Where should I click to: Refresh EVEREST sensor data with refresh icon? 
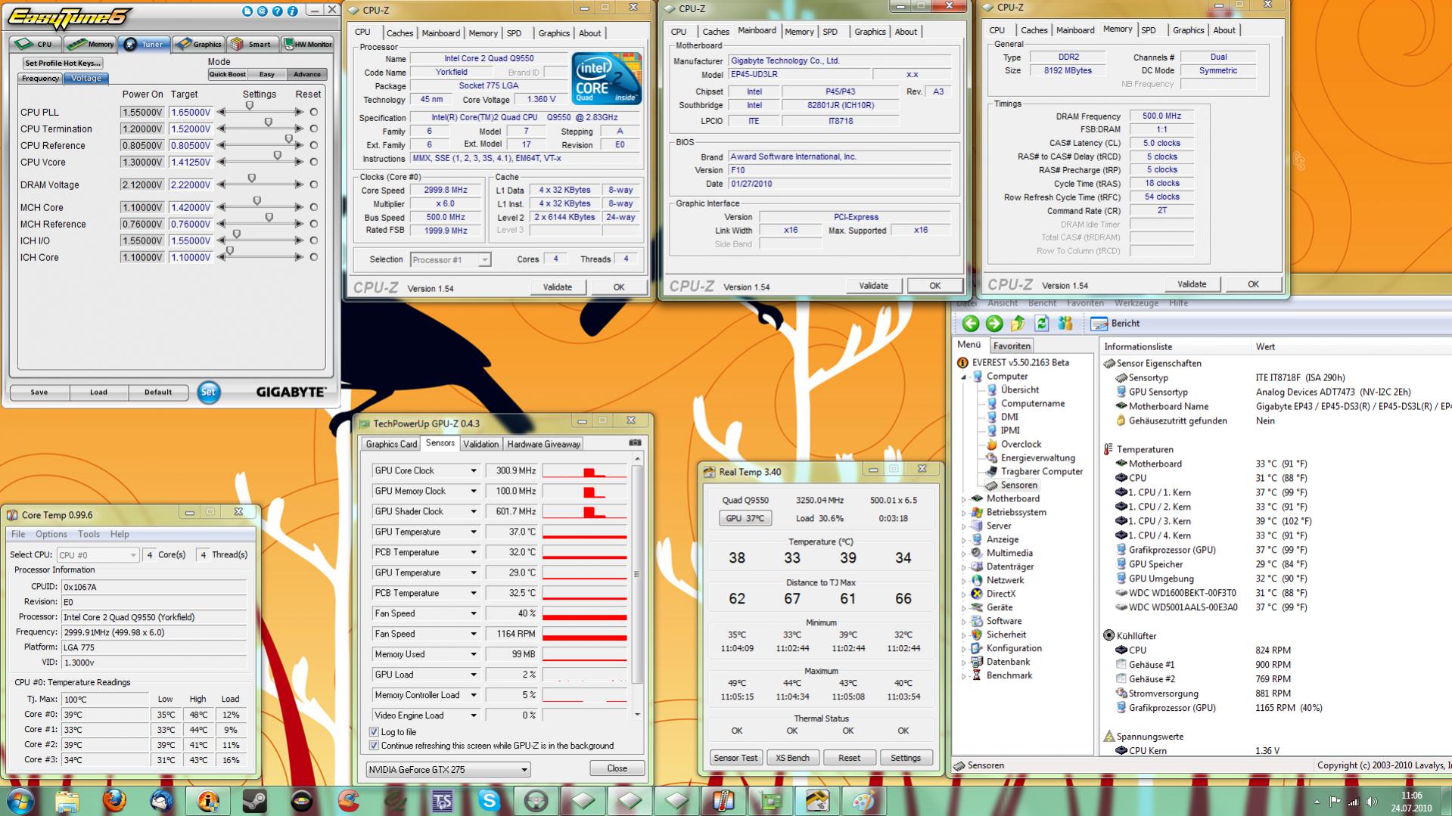[1041, 324]
